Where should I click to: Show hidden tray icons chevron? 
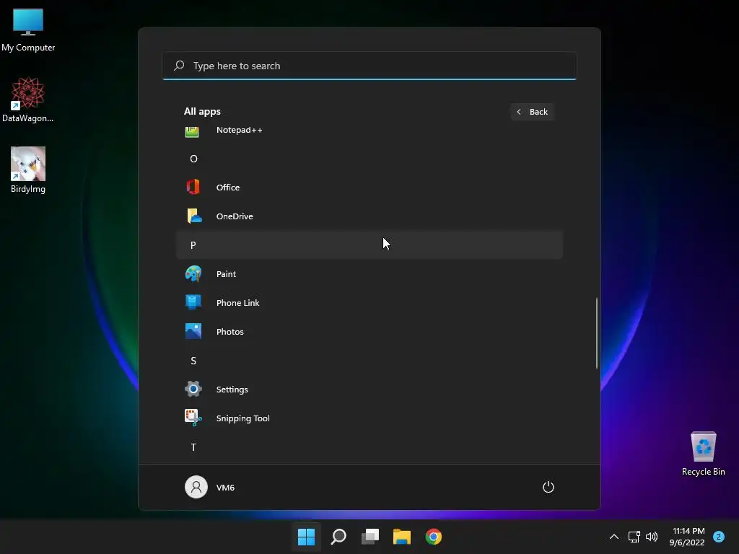(x=614, y=537)
